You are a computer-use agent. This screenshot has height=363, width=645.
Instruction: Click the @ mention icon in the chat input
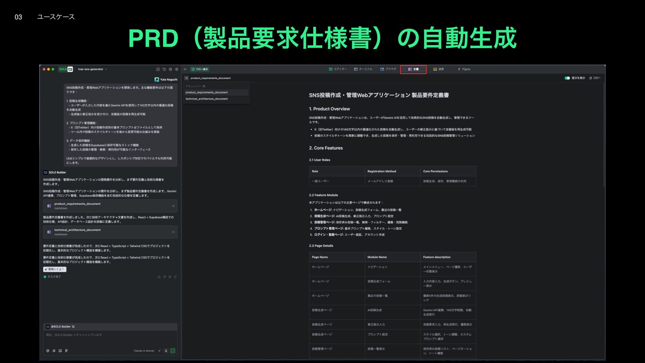[x=48, y=351]
